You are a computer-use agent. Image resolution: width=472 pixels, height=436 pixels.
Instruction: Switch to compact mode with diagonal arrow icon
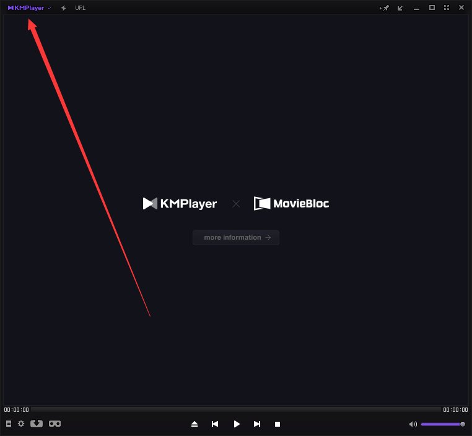[x=400, y=8]
